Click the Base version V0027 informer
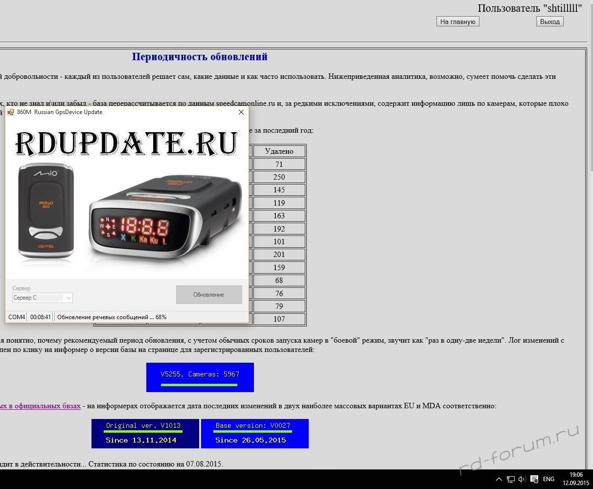593x489 pixels. tap(255, 433)
